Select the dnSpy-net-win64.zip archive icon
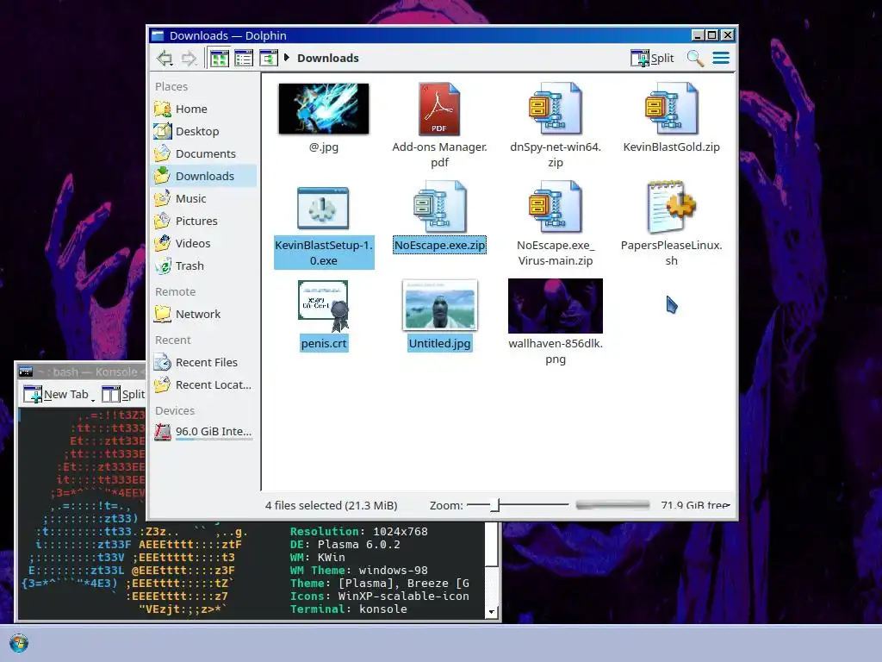The width and height of the screenshot is (882, 662). tap(556, 109)
